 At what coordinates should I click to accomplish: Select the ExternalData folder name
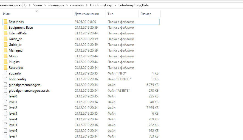point(18,33)
